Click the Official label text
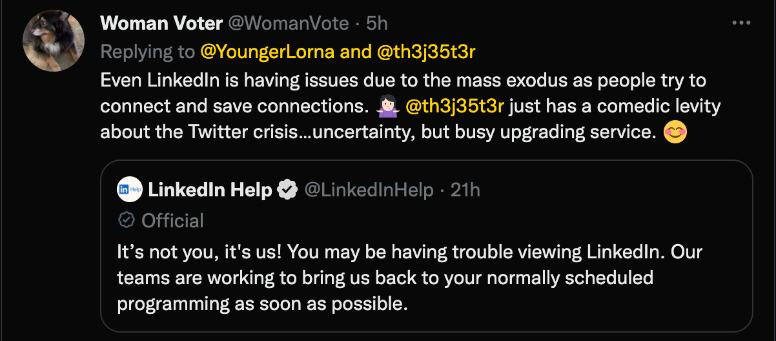 (172, 220)
